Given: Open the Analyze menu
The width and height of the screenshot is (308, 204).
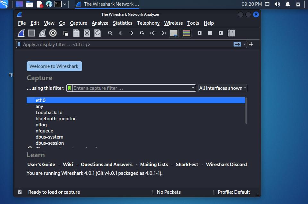Looking at the screenshot, I should coord(100,23).
